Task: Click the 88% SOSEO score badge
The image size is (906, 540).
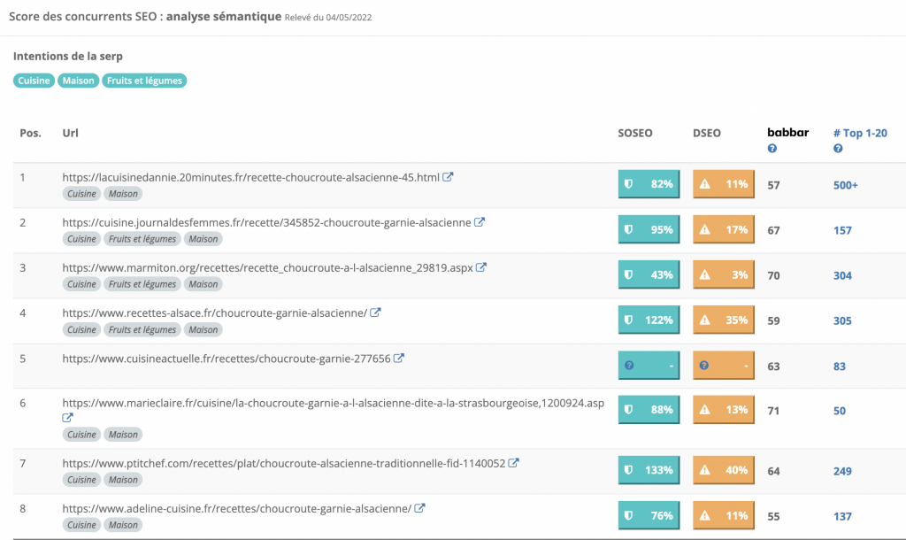Action: click(649, 410)
